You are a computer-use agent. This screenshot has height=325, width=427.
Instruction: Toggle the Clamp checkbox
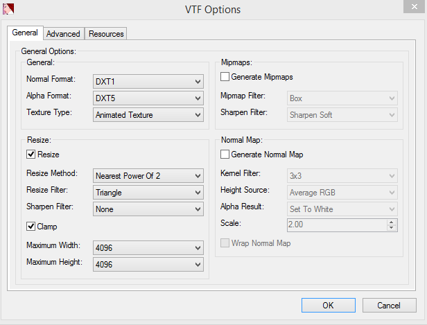coord(31,226)
